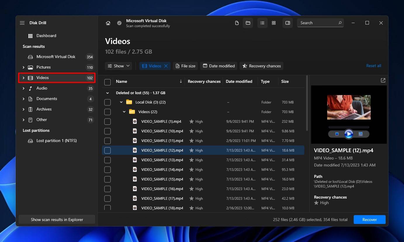Check the box for VIDEO_SAMPLE (12).mp4
Viewport: 404px width, 242px height.
point(107,150)
